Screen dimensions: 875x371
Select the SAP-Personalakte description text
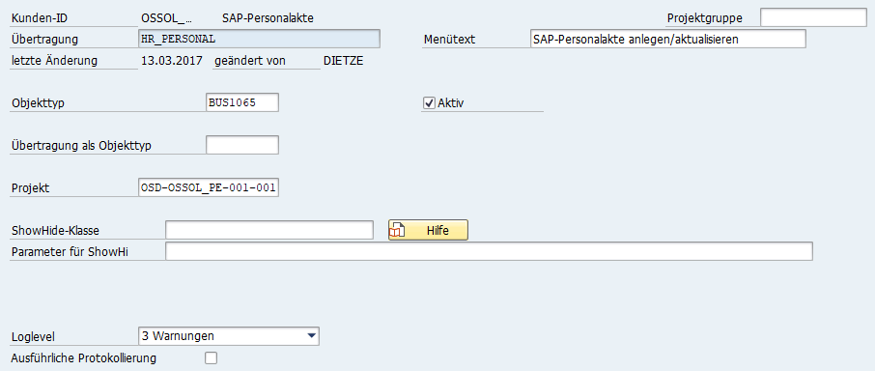coord(268,17)
